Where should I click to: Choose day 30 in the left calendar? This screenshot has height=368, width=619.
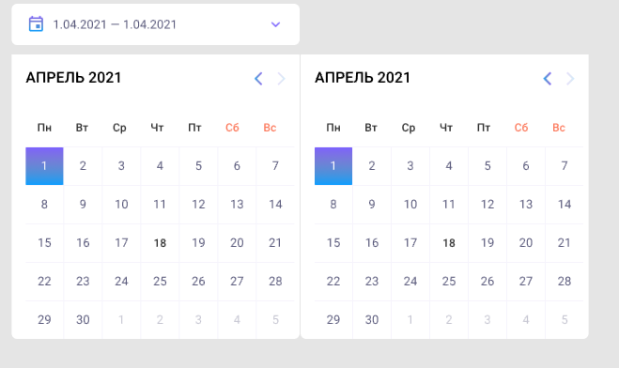83,319
